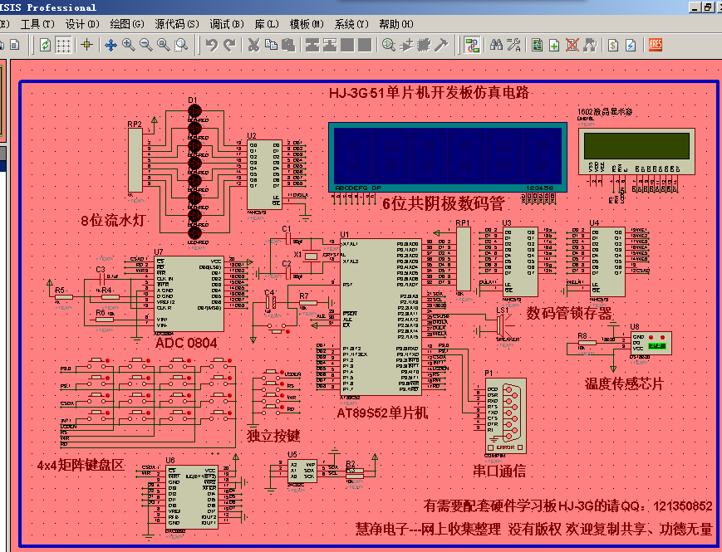Open the Design Explorer icon

pyautogui.click(x=537, y=45)
